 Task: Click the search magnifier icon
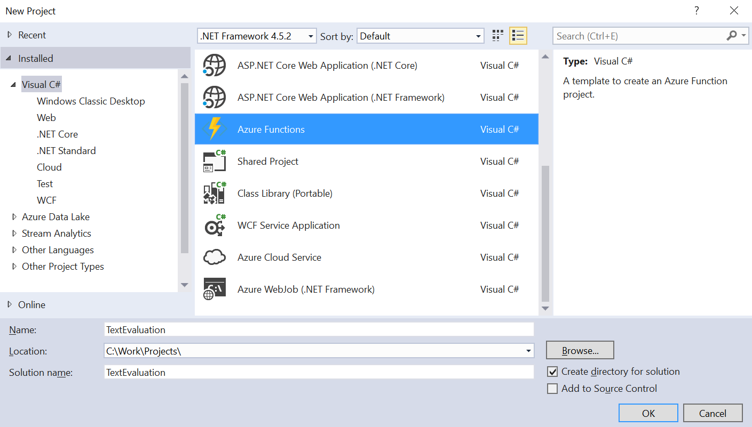click(x=732, y=36)
